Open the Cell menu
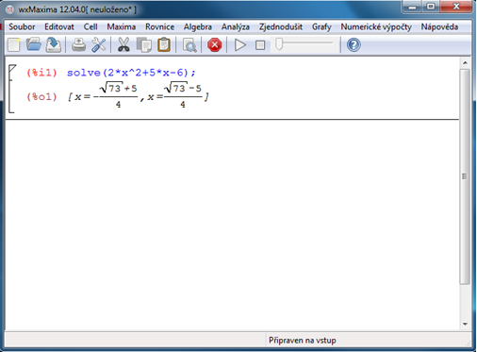477x352 pixels. point(90,27)
